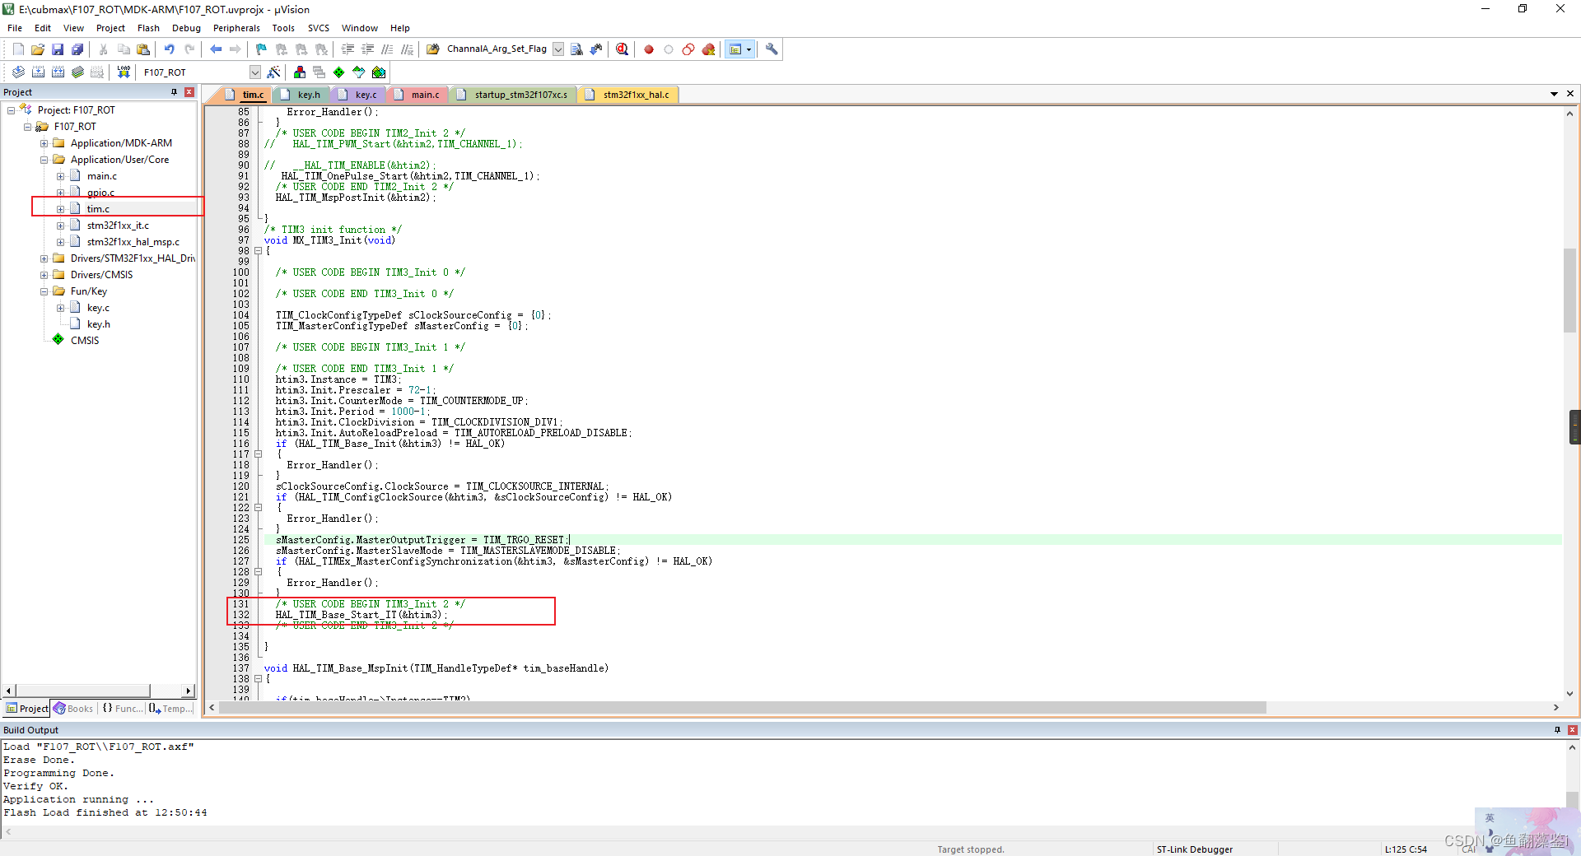Click the Open file folder icon
Image resolution: width=1581 pixels, height=856 pixels.
pos(38,49)
